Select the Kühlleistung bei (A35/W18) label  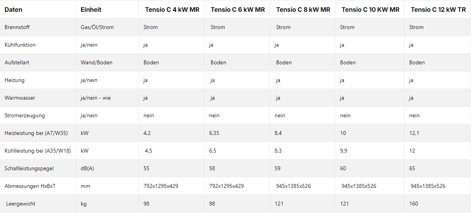click(38, 151)
